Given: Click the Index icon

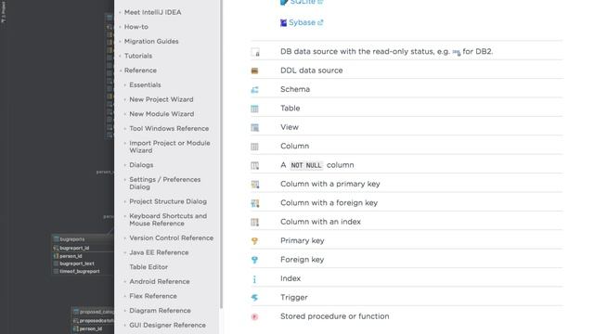Looking at the screenshot, I should (x=254, y=279).
